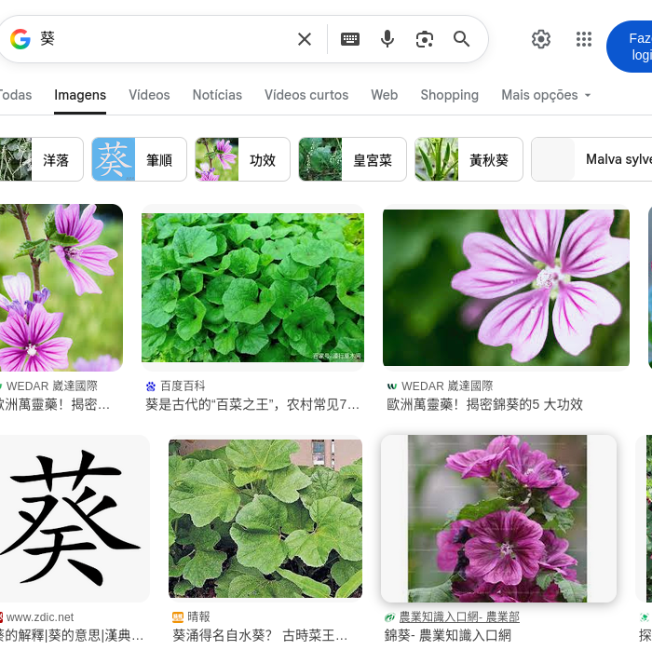Open the Notícias tab

(217, 95)
